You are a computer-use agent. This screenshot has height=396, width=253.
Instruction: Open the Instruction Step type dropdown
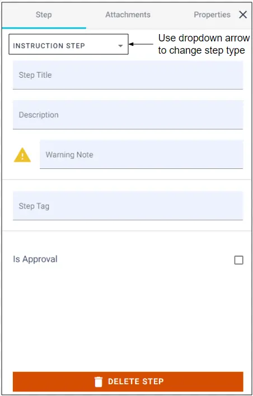[x=68, y=44]
